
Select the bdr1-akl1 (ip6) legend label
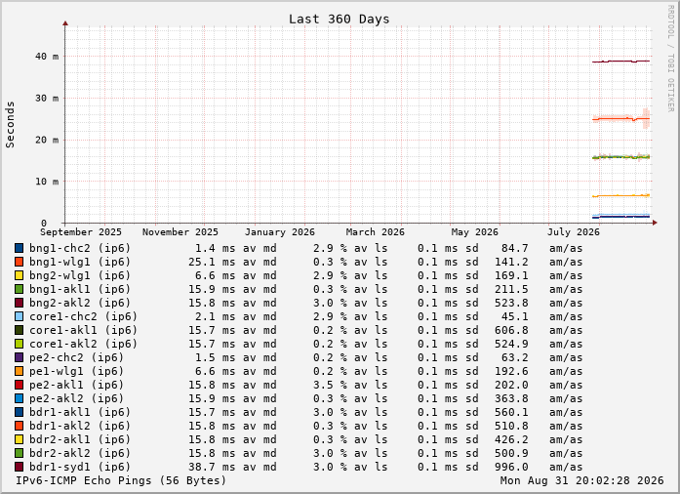pyautogui.click(x=80, y=412)
